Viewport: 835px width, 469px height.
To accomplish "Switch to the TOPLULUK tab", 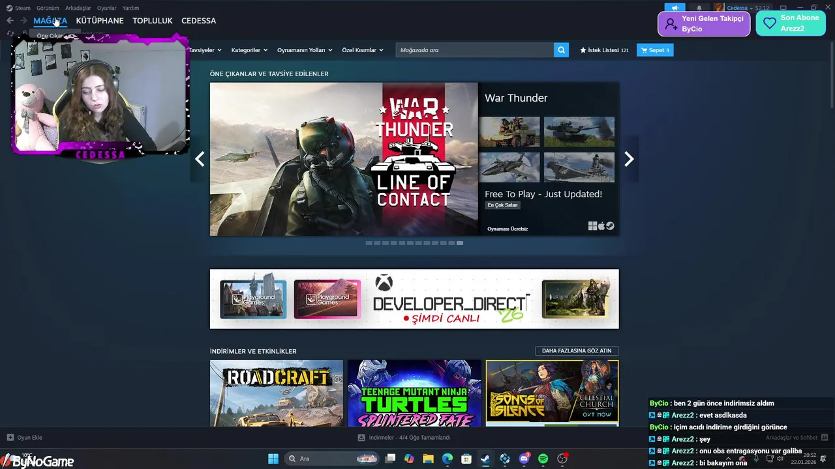I will (x=153, y=21).
